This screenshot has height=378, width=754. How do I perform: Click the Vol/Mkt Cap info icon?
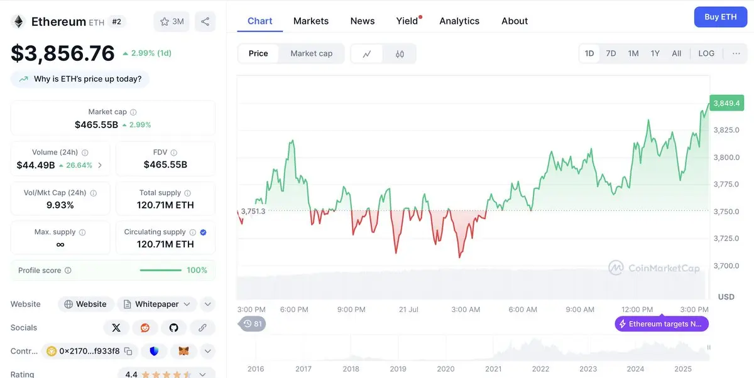pos(93,193)
